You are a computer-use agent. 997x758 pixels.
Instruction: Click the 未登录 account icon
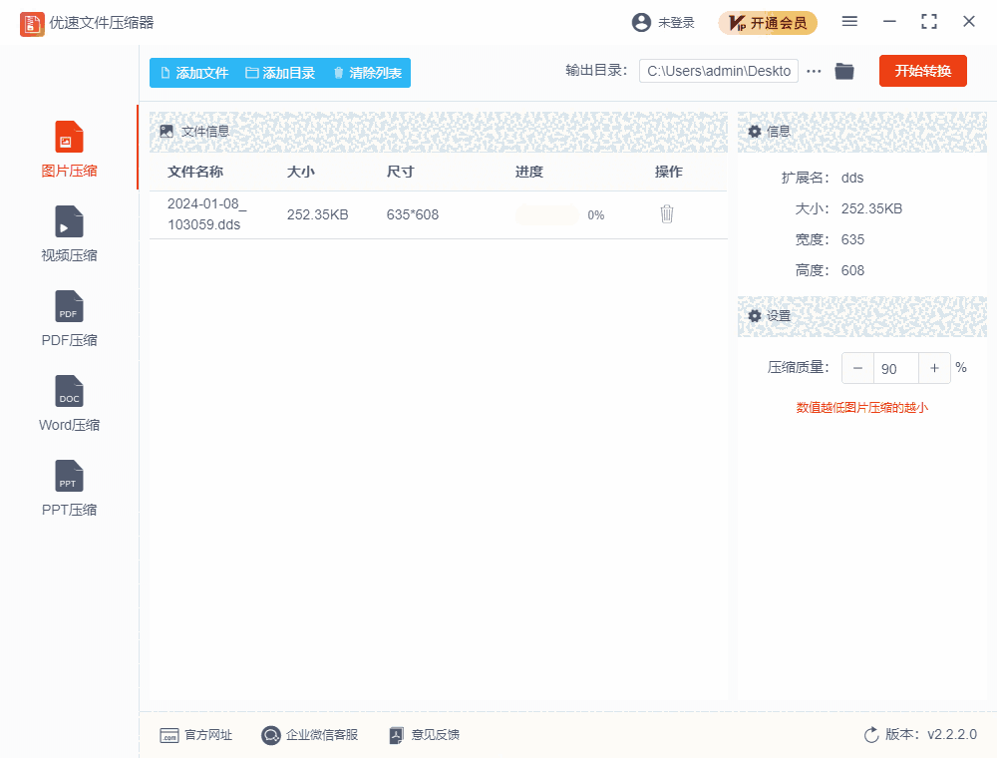(x=663, y=22)
